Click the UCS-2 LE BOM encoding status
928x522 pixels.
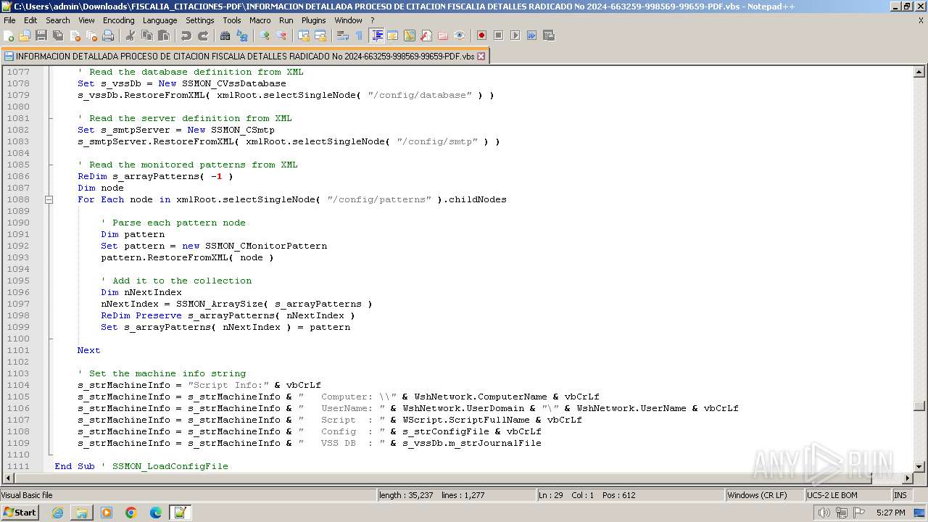[848, 495]
